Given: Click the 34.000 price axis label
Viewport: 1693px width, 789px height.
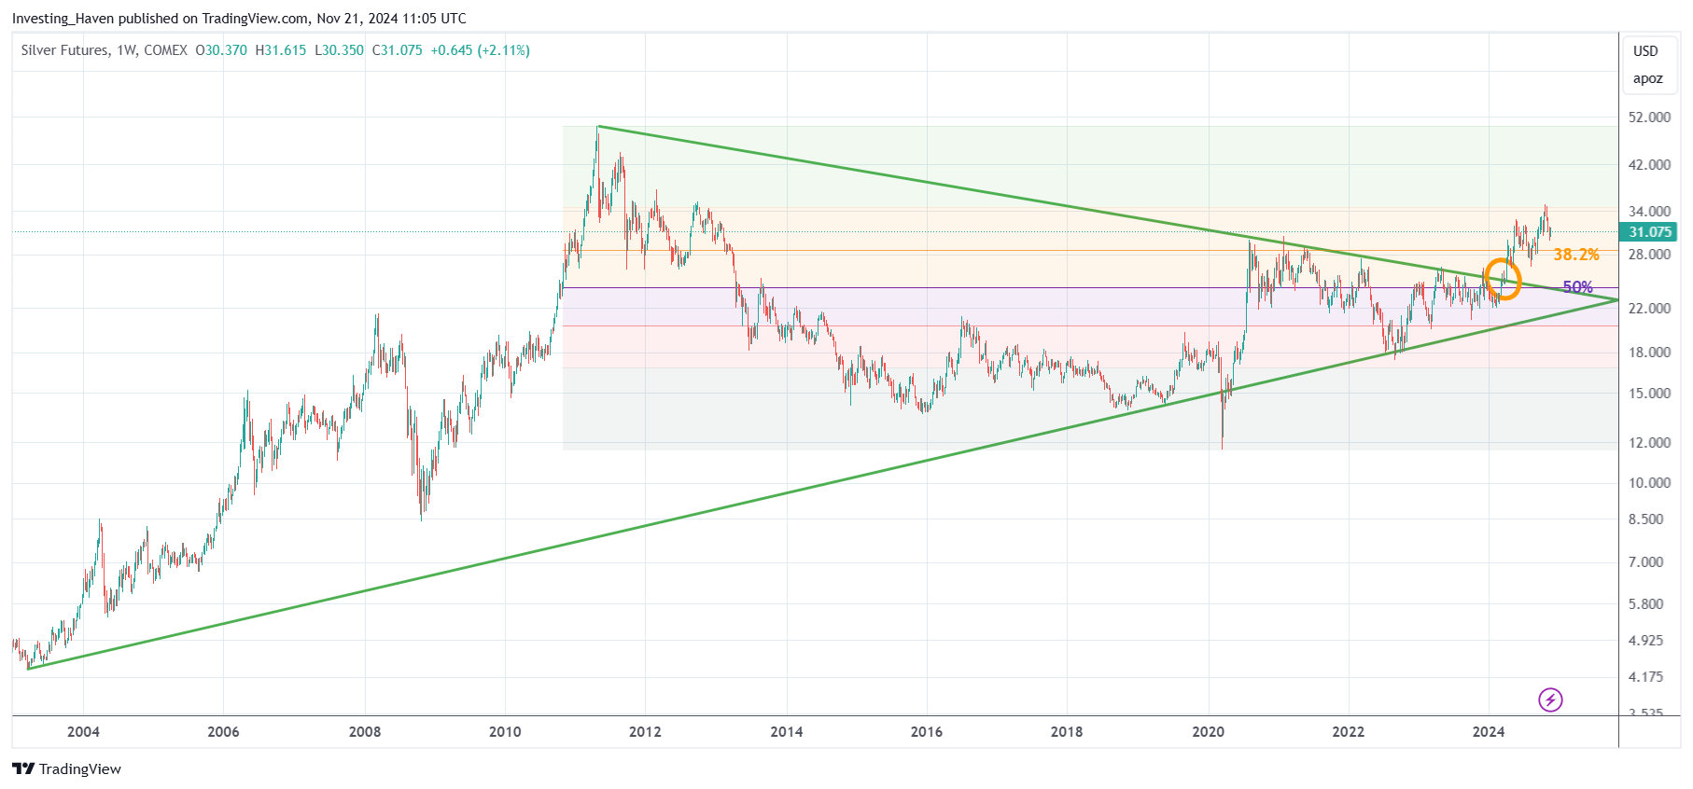Looking at the screenshot, I should [x=1649, y=212].
